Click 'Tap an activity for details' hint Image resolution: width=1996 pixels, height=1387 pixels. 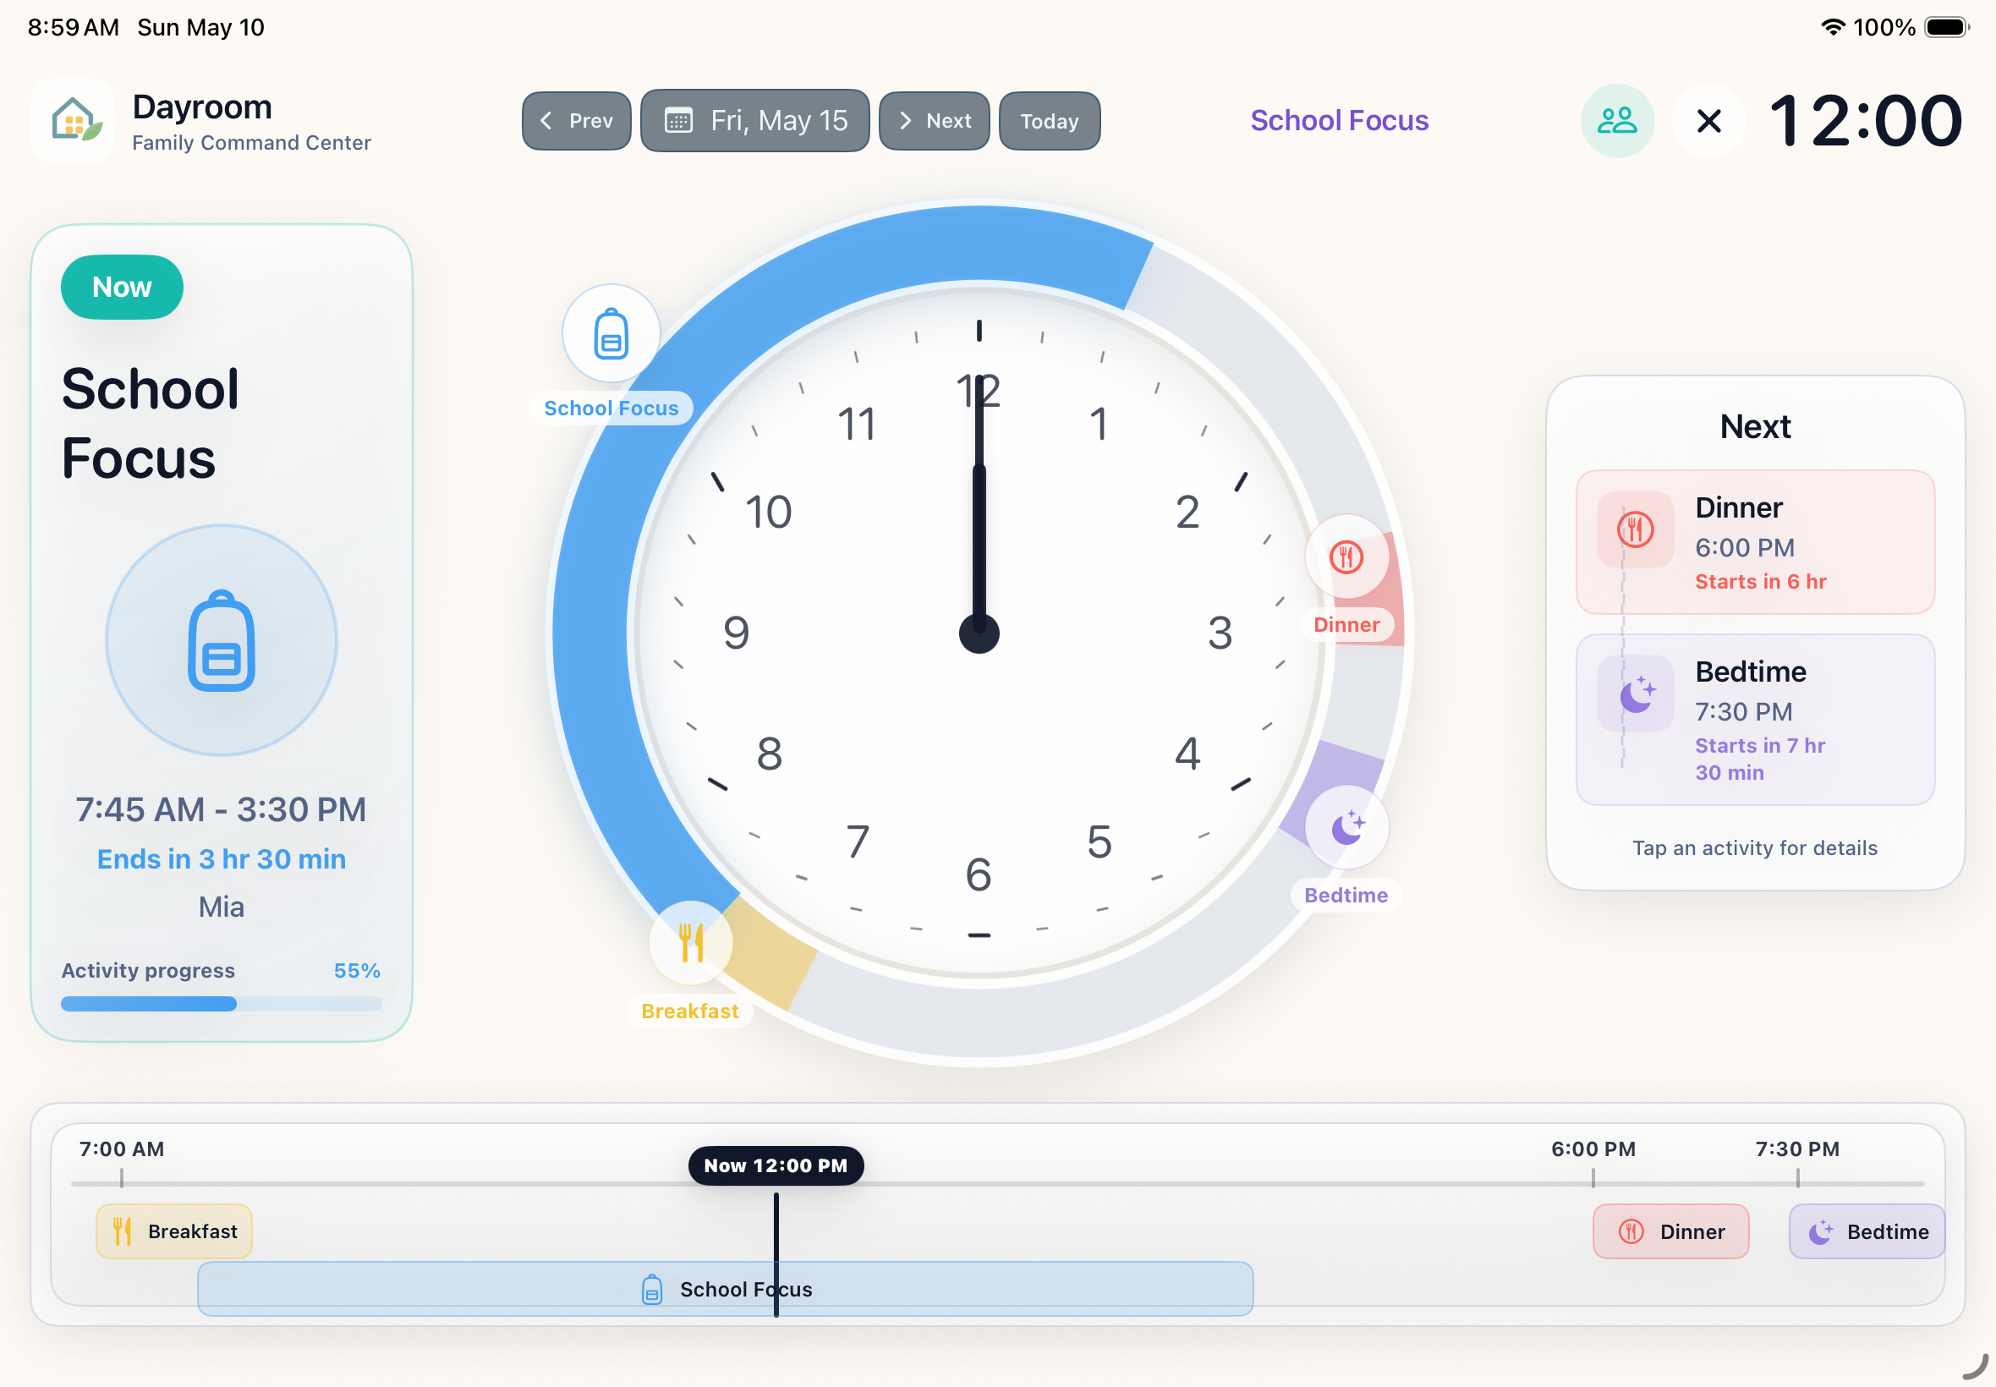(1754, 848)
